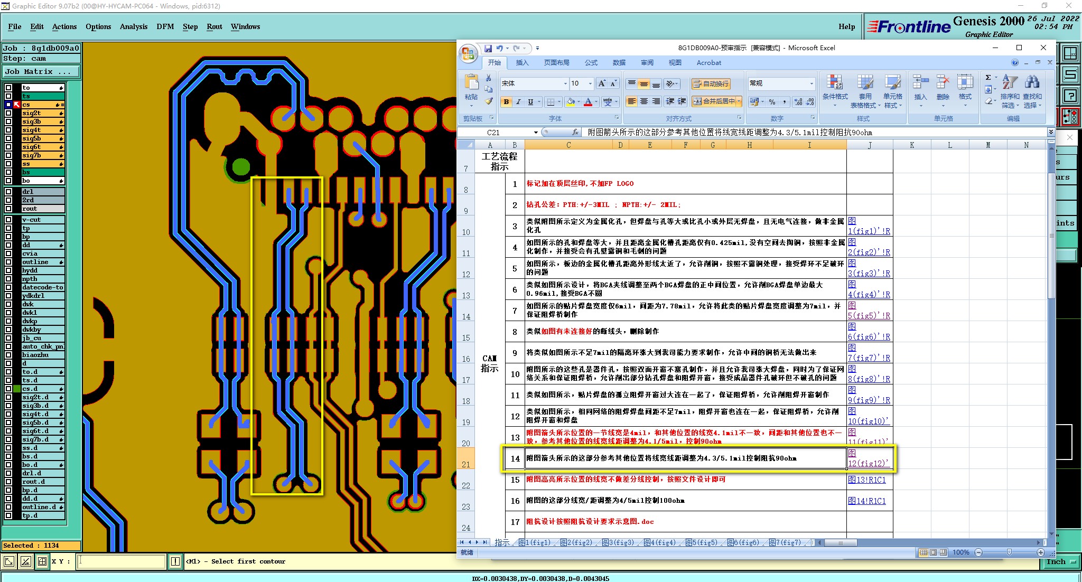This screenshot has height=582, width=1082.
Task: Click the Genesis exclamation mark button
Action: [x=175, y=561]
